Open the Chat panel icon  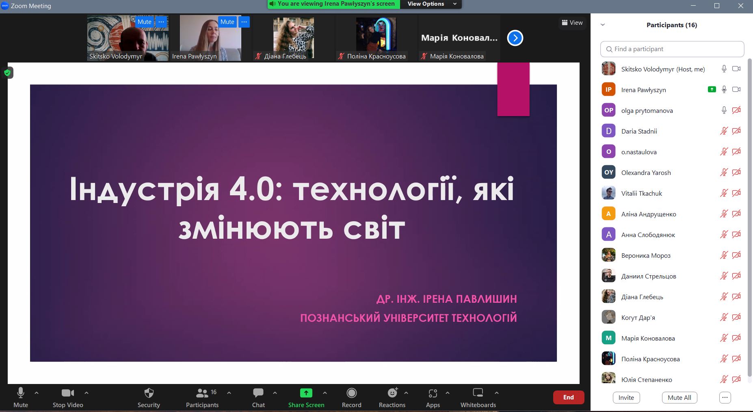pyautogui.click(x=258, y=393)
